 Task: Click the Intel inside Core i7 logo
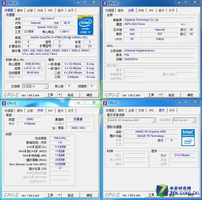[86, 25]
